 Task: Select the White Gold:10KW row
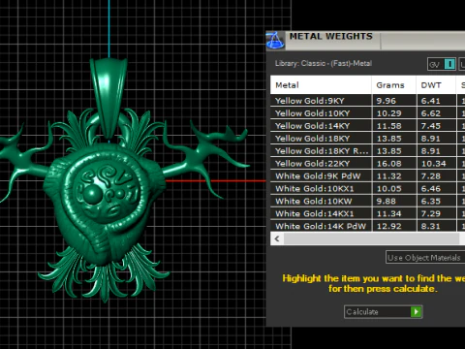click(367, 202)
